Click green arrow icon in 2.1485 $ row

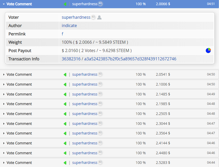tap(65, 94)
